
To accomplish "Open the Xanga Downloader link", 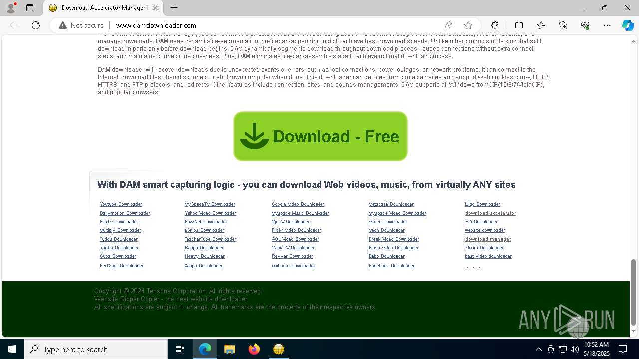I will click(x=204, y=266).
